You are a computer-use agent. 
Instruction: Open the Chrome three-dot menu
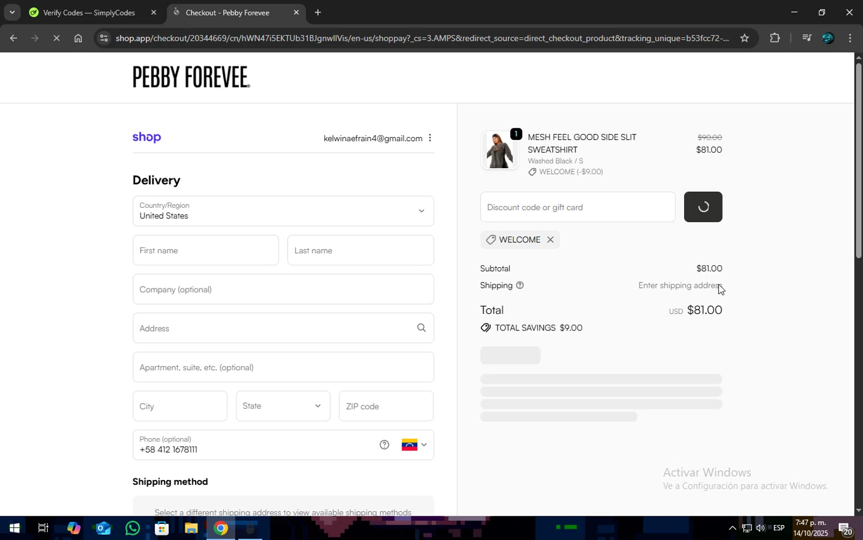coord(850,39)
